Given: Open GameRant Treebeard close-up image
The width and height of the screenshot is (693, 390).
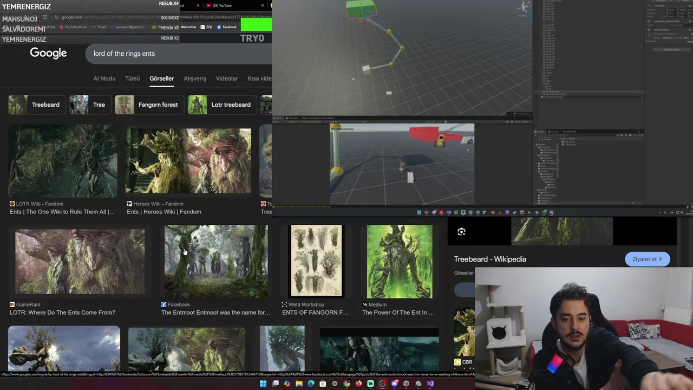Looking at the screenshot, I should point(80,262).
